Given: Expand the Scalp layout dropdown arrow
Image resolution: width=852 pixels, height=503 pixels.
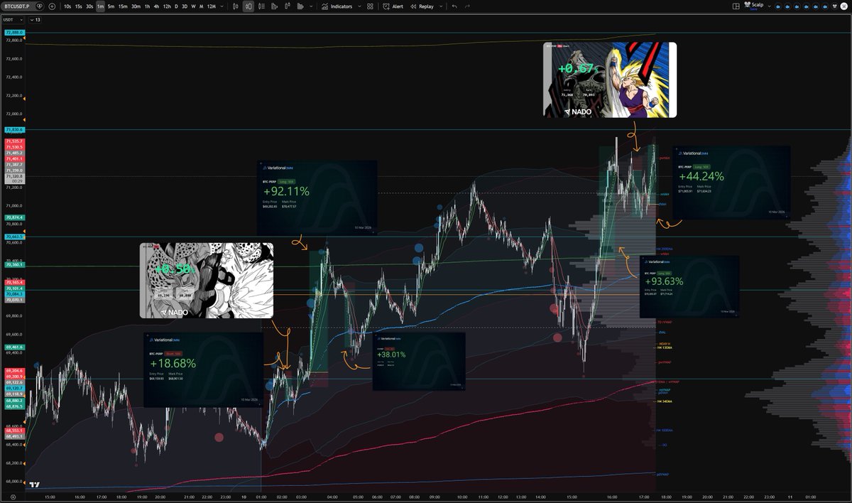Looking at the screenshot, I should coord(770,6).
